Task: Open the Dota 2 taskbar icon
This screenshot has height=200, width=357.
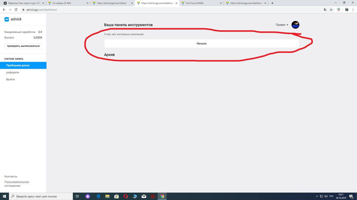Action: coord(153,196)
